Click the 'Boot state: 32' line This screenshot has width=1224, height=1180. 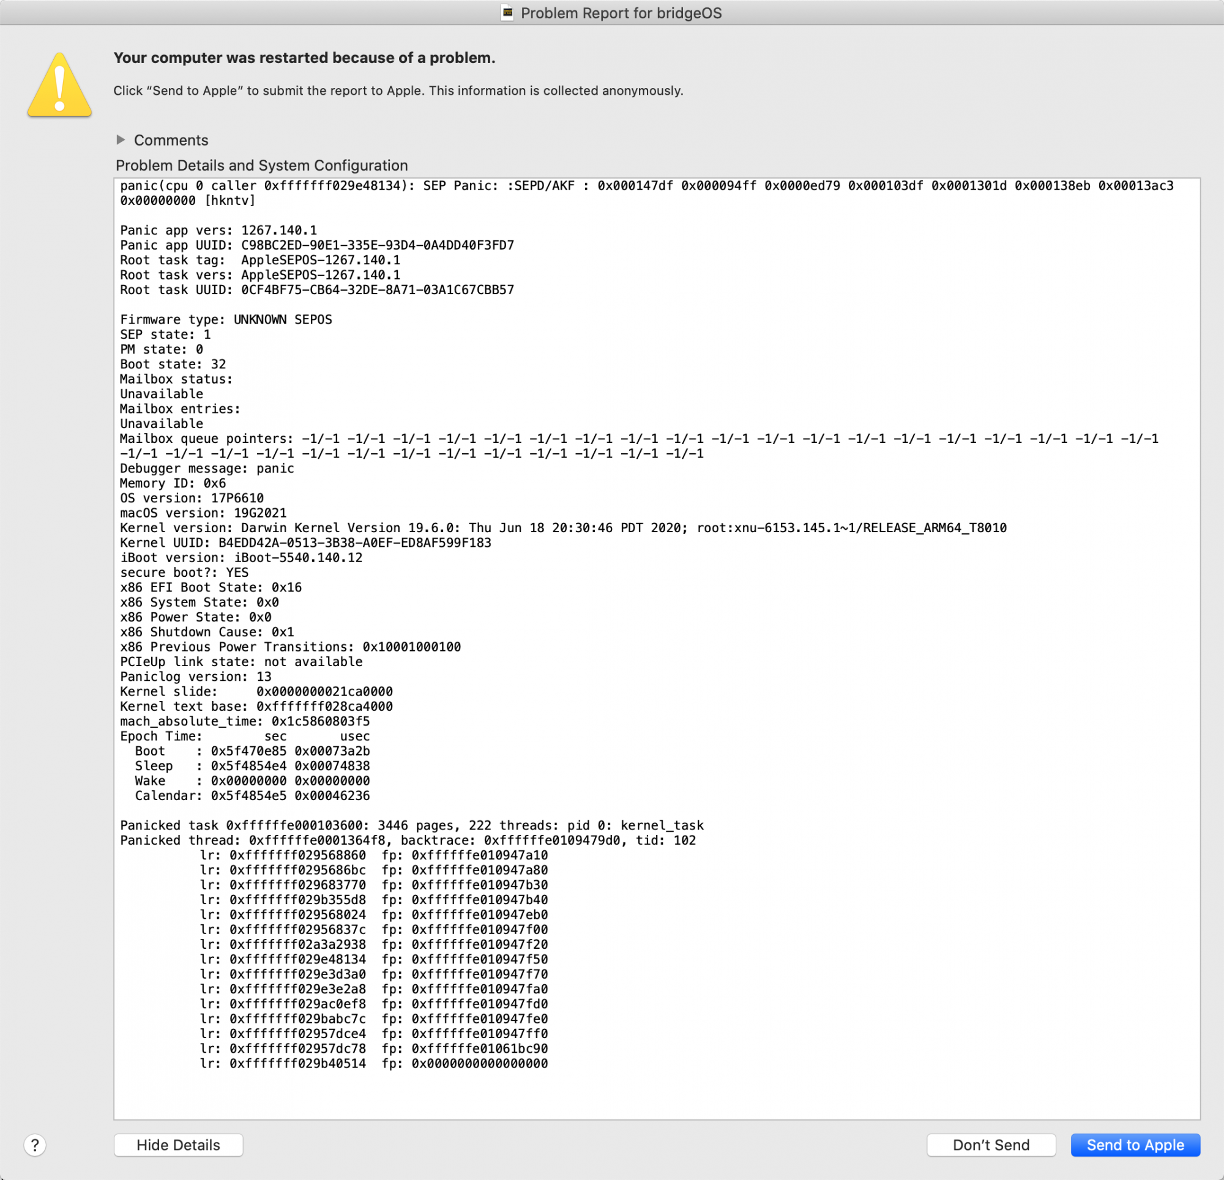click(173, 365)
